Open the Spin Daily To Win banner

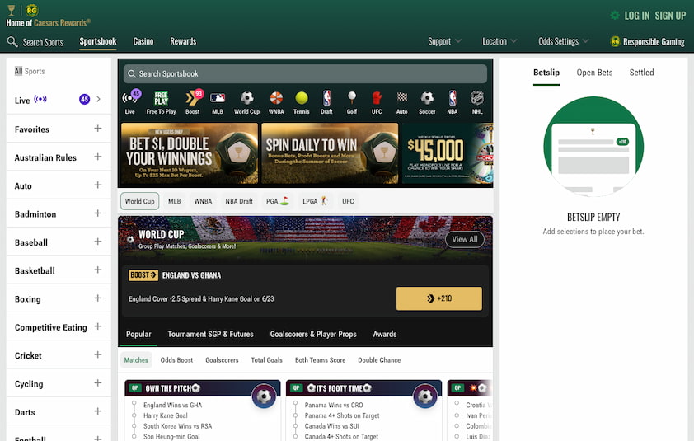coord(330,153)
